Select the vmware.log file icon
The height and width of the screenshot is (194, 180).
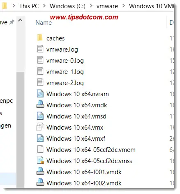click(x=40, y=49)
